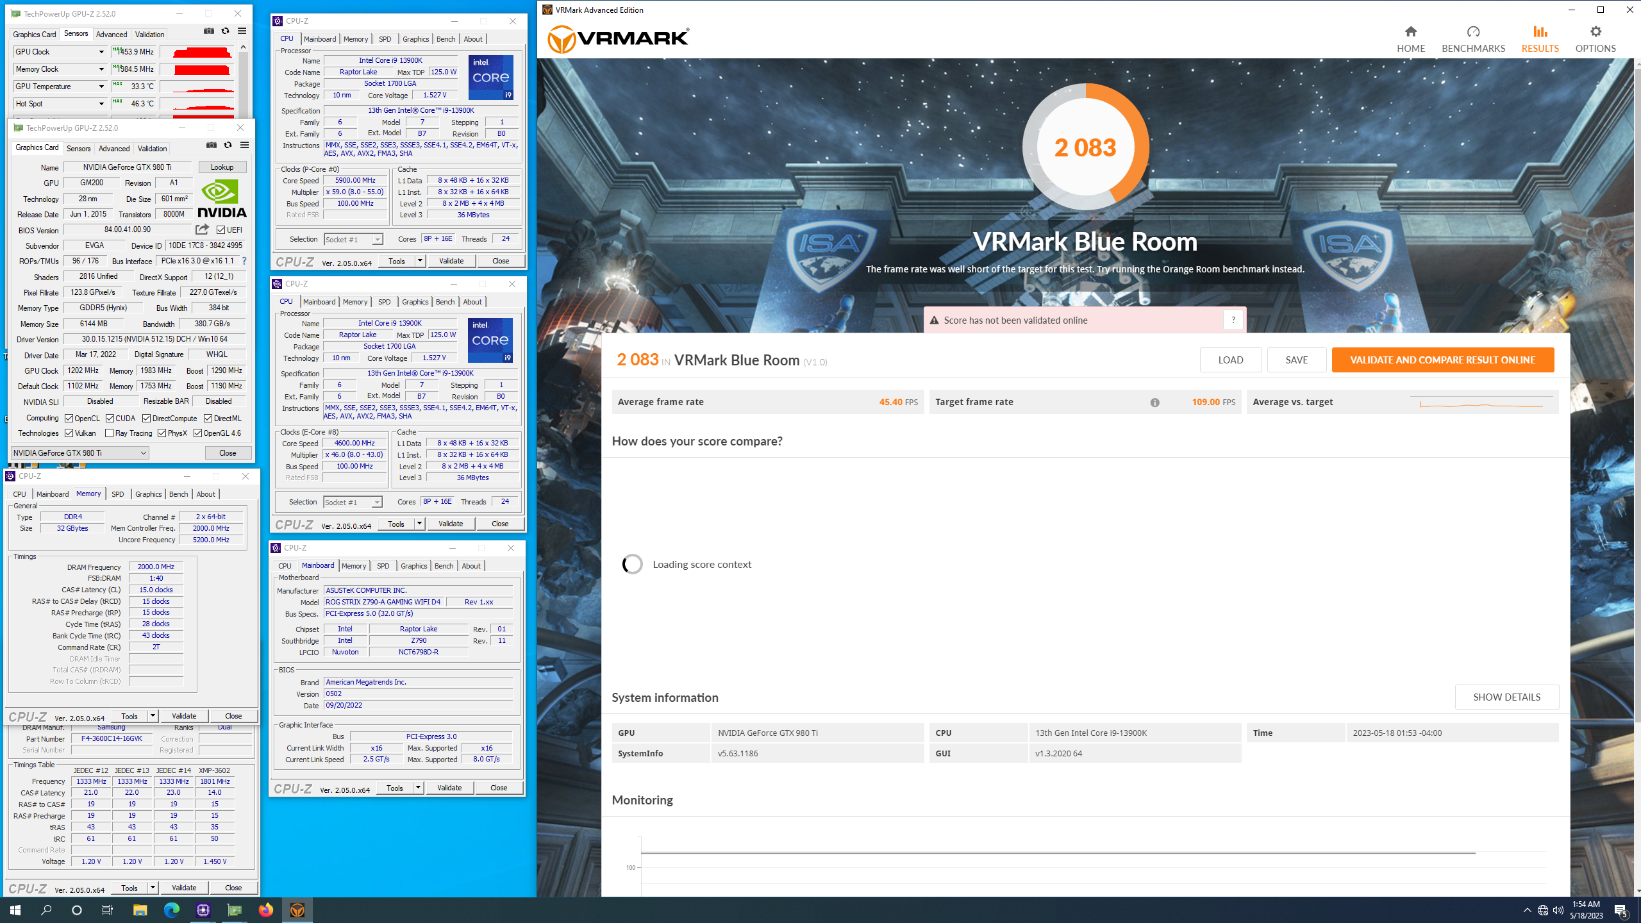Open Graphics tab in Mainboard CPU-Z window

(413, 566)
